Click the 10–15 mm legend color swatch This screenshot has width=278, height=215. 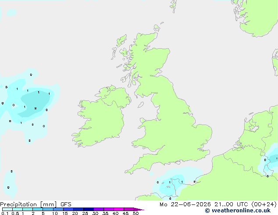(58, 209)
